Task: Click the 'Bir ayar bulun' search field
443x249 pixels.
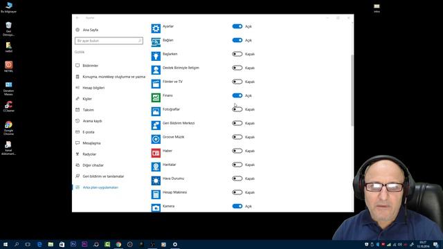Action: pos(109,41)
